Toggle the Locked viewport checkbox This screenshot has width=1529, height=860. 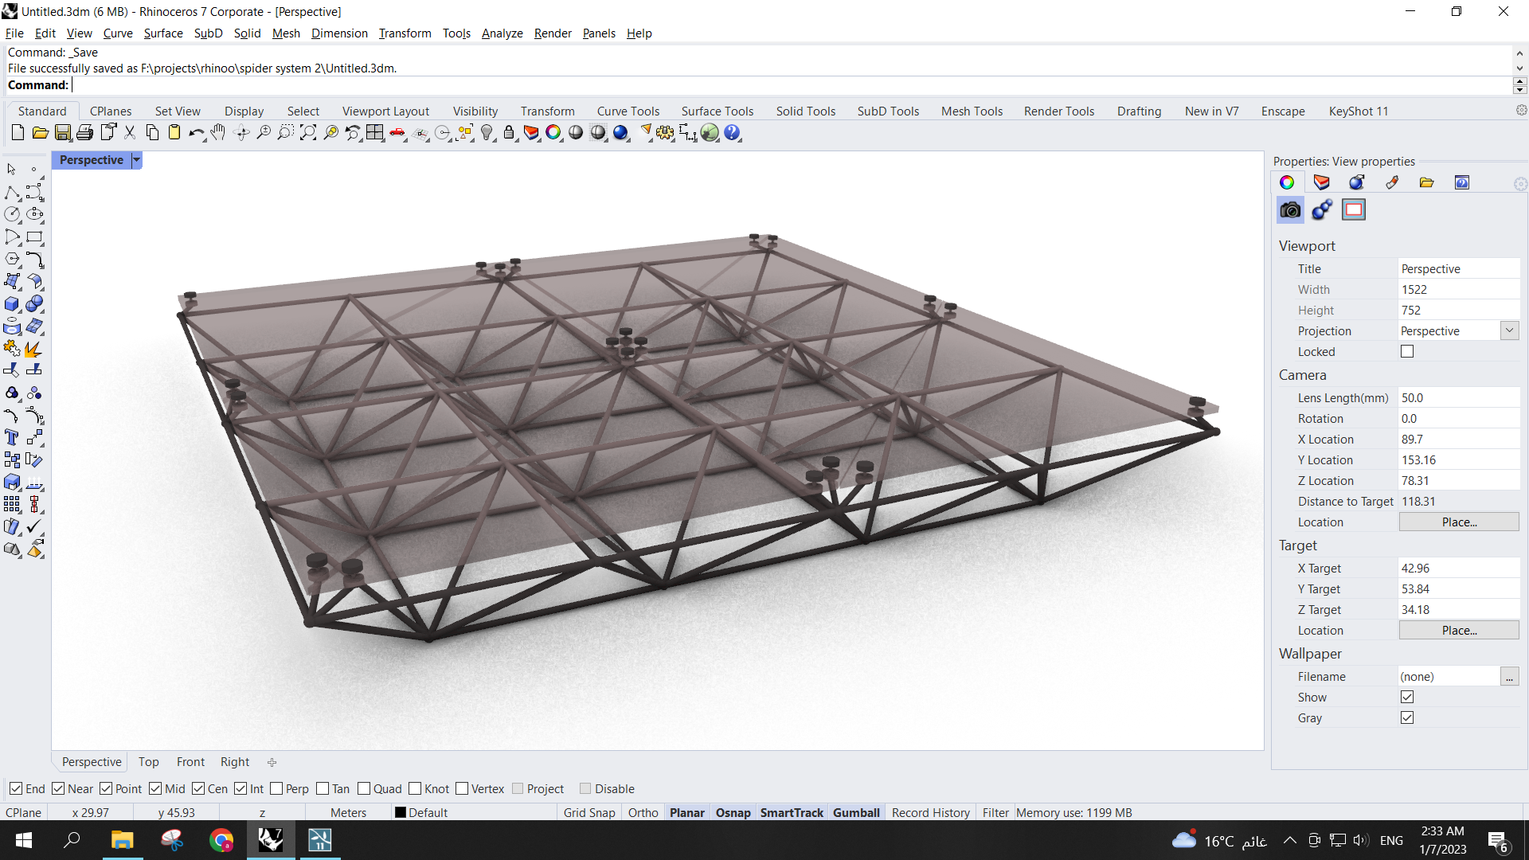point(1407,351)
